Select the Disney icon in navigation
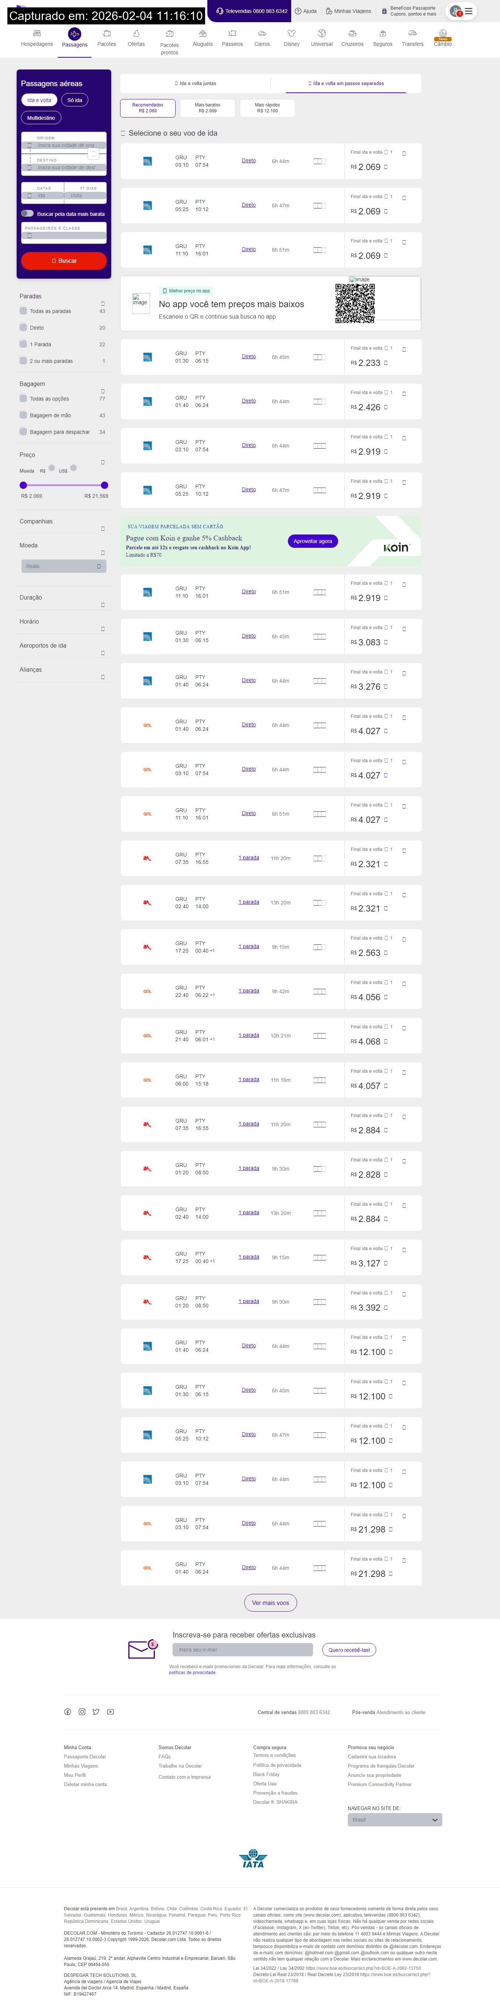The height and width of the screenshot is (2016, 500). coord(292,34)
